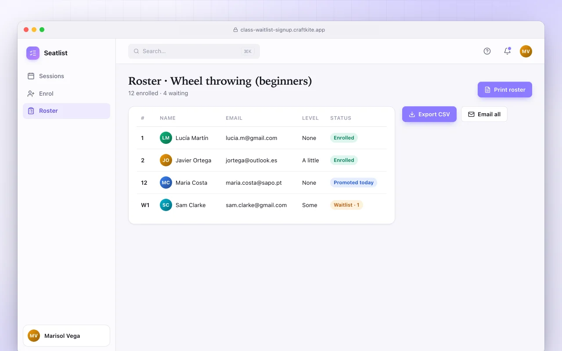Click the SC avatar for Sam Clarke
562x351 pixels.
(x=166, y=205)
